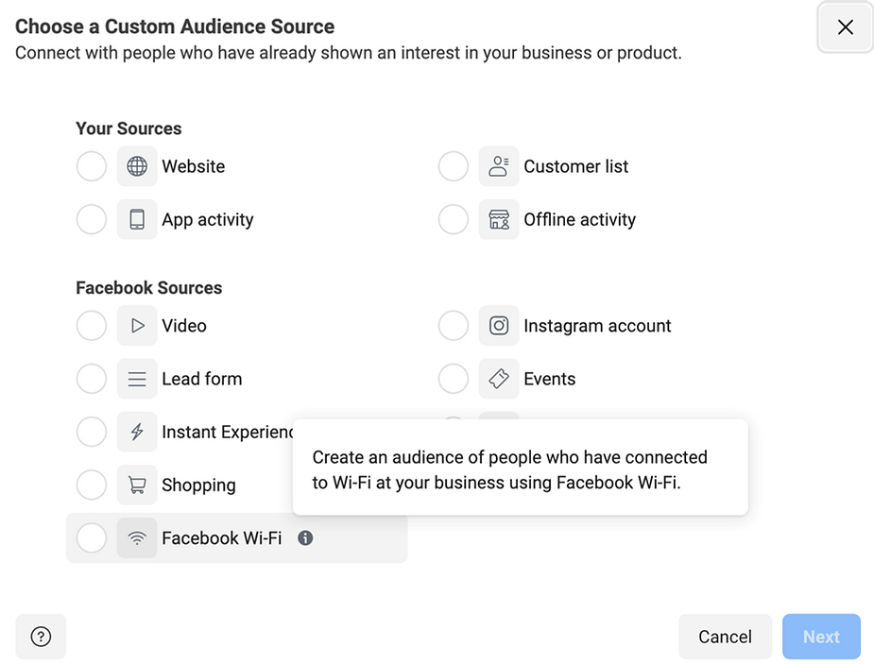Select the Website radio button

coord(92,166)
